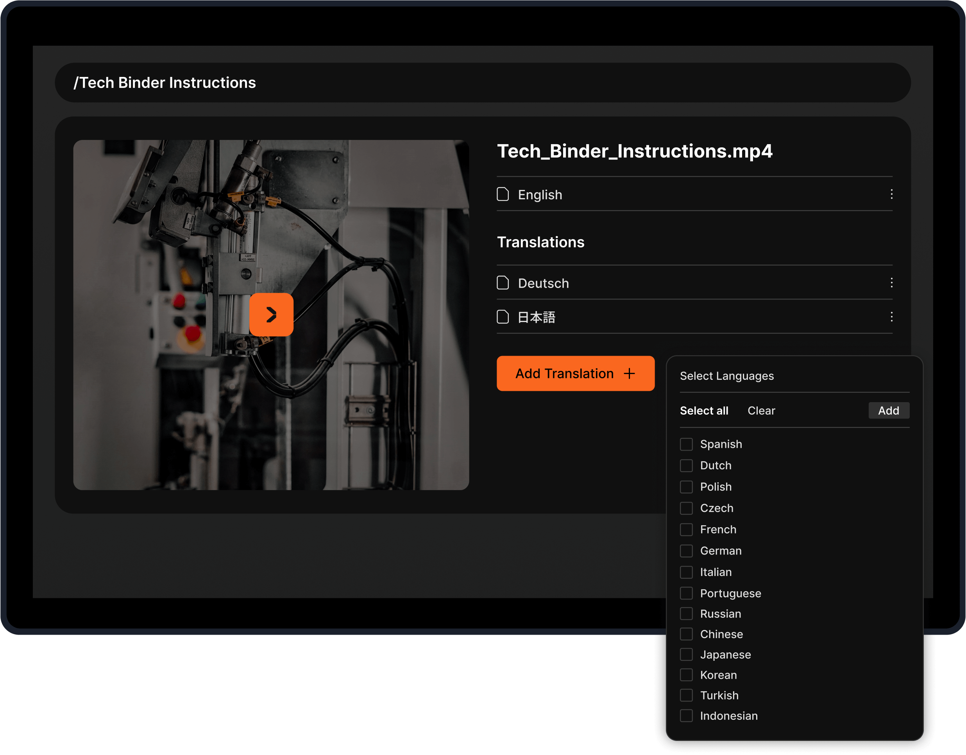The width and height of the screenshot is (966, 755).
Task: Click the English file document icon
Action: [503, 194]
